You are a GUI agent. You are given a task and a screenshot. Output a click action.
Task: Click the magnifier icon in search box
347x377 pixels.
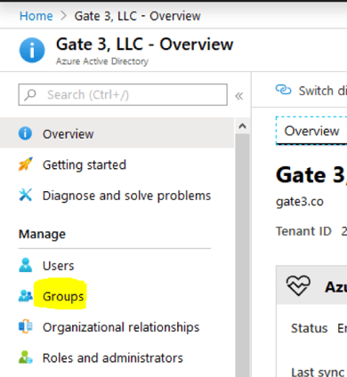tap(30, 95)
